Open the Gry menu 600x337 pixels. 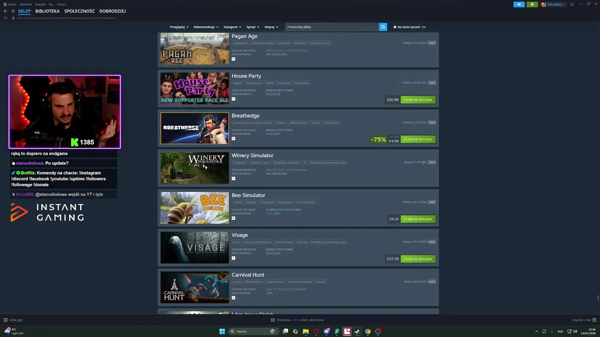point(51,4)
